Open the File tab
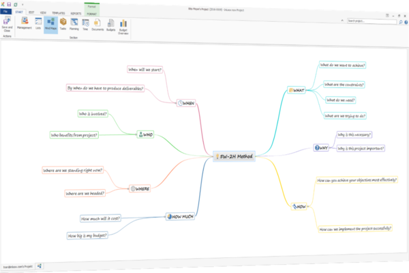 [x=5, y=12]
